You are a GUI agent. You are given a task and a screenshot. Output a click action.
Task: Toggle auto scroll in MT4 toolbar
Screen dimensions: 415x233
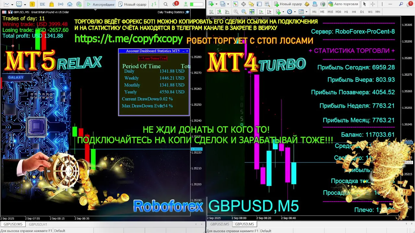[x=261, y=12]
